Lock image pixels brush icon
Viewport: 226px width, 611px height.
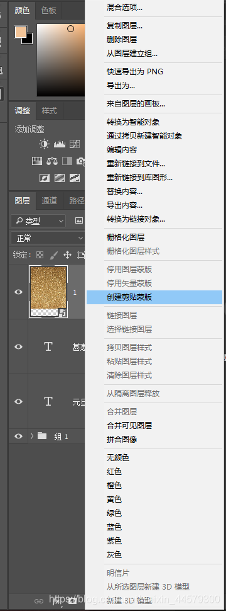point(53,255)
